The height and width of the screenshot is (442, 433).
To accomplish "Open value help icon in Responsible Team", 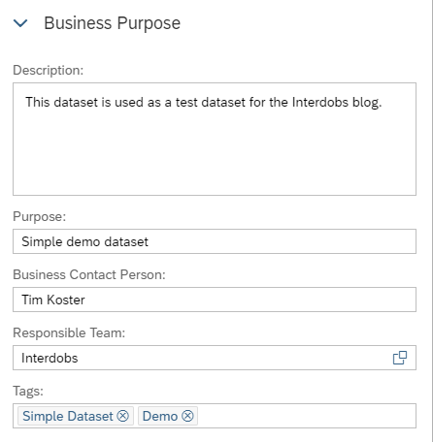I will point(400,358).
